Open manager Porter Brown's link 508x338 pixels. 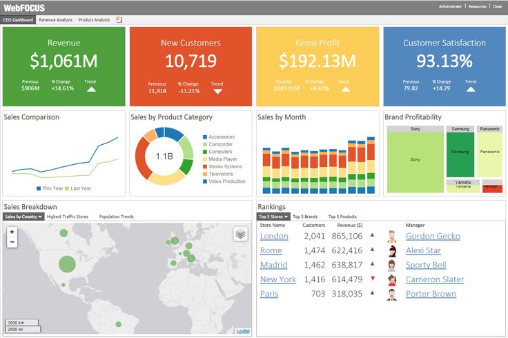point(431,294)
